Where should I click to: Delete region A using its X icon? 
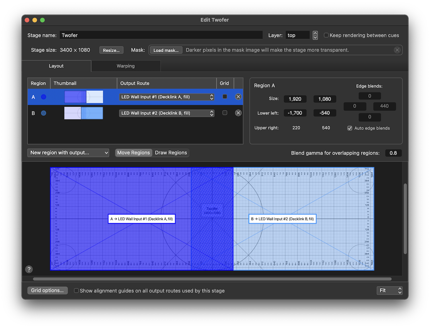tap(238, 96)
